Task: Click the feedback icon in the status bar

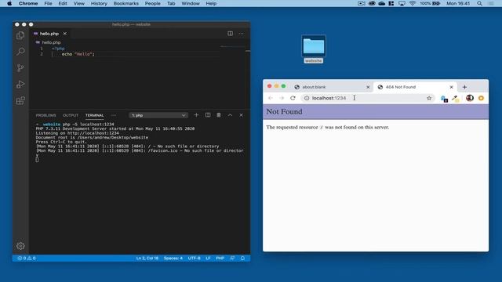Action: [232, 258]
